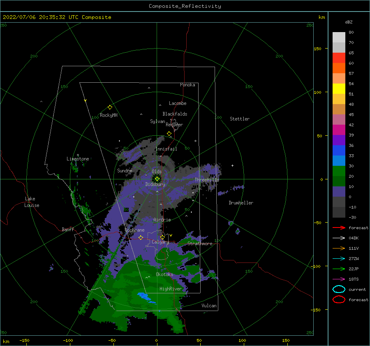Click the Lake Louise label
The image size is (370, 346).
tap(32, 202)
